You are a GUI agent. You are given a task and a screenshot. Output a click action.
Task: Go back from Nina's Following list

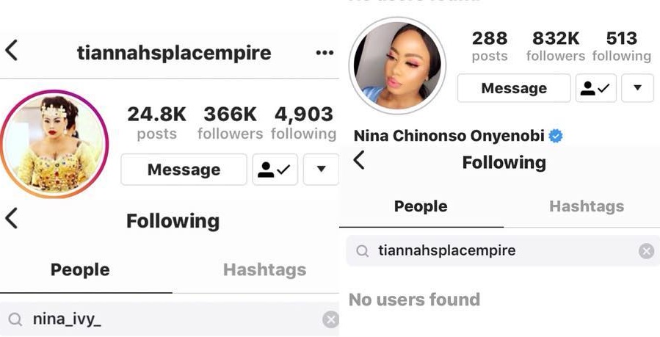[x=358, y=160]
